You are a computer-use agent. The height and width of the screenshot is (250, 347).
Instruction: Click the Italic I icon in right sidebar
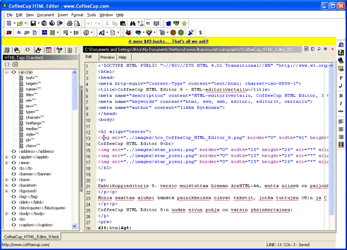[341, 103]
